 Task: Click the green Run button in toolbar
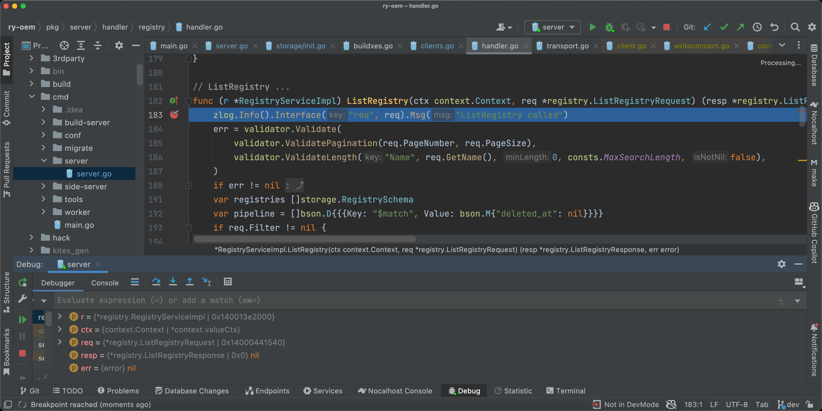[593, 27]
